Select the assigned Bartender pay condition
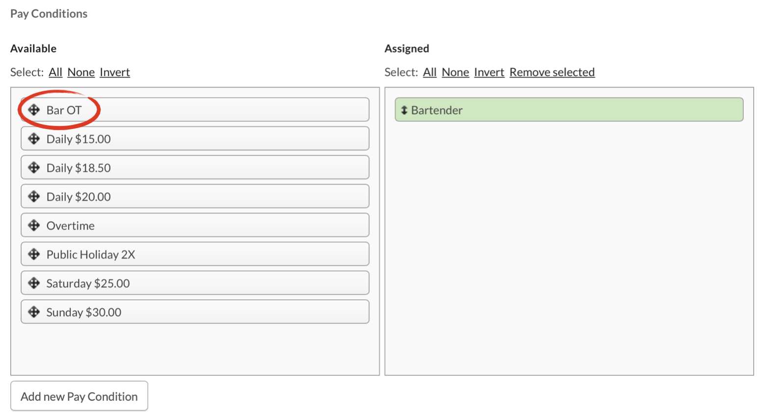 pos(569,110)
